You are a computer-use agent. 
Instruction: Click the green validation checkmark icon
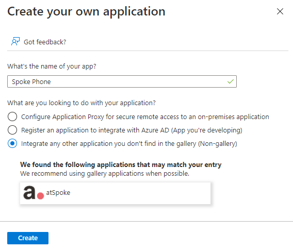point(231,81)
